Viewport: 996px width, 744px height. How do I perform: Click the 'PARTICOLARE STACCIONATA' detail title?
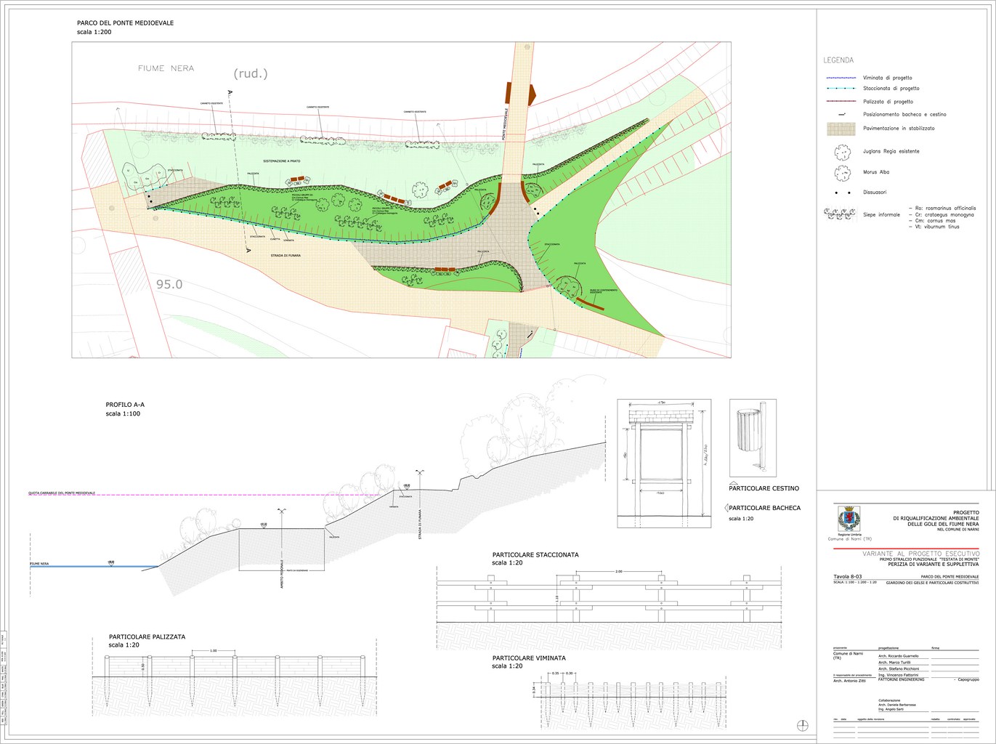(x=535, y=555)
